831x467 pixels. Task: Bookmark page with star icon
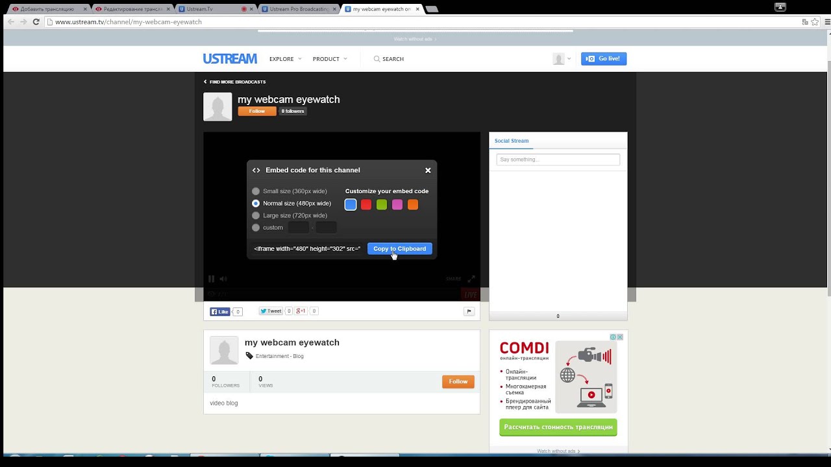[x=815, y=22]
